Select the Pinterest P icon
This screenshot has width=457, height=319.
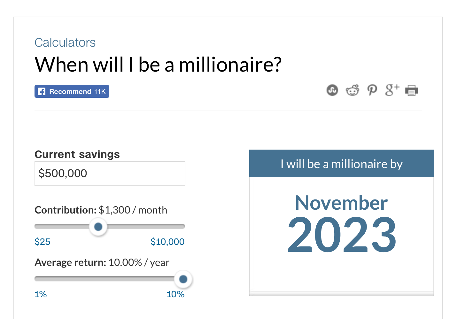pyautogui.click(x=372, y=90)
